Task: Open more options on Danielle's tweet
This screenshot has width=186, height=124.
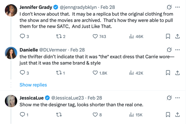Action: coord(178,50)
